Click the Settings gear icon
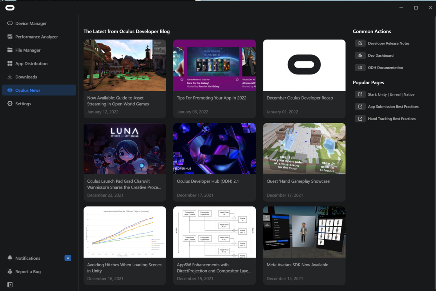 tap(10, 104)
